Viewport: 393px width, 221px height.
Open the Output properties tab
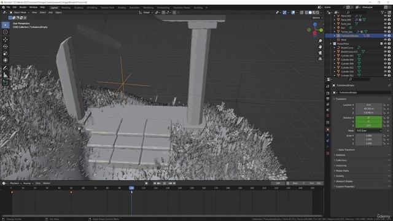327,99
